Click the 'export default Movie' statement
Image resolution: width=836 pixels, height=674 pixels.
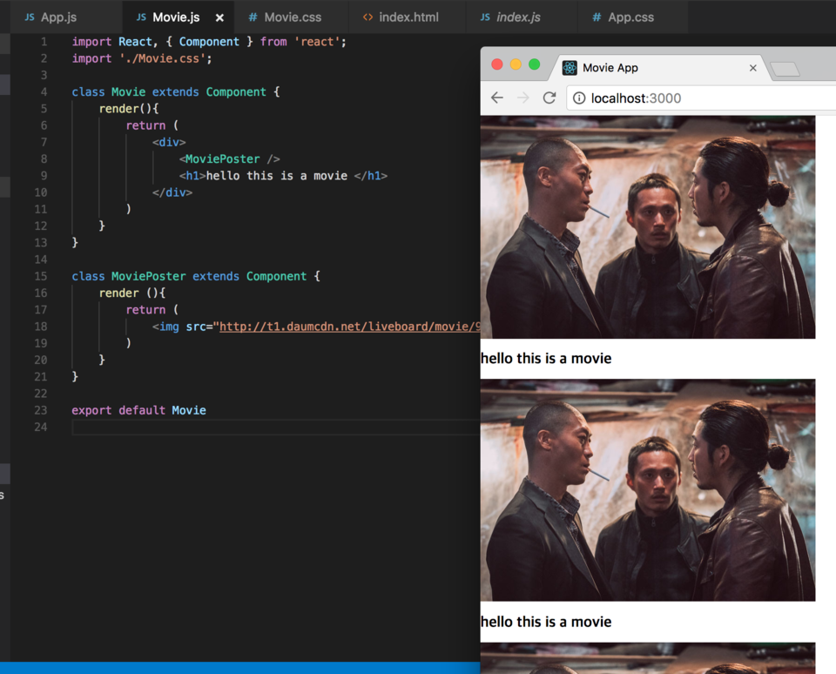point(139,410)
